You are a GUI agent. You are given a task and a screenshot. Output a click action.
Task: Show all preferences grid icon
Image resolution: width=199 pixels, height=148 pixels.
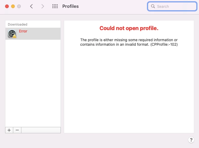click(x=55, y=6)
